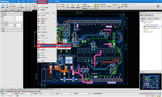Pick the ライン line drawing tool
Viewport: 162px width, 97px height.
(26, 6)
